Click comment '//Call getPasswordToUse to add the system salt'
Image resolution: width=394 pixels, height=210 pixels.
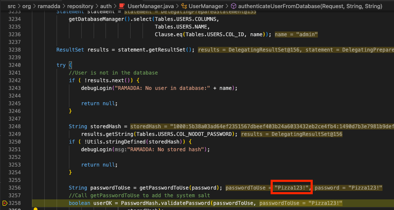tap(140, 196)
